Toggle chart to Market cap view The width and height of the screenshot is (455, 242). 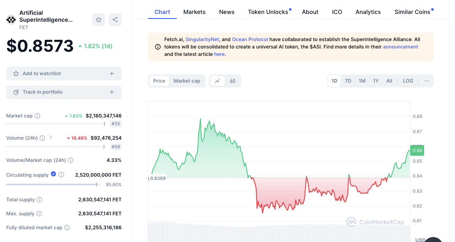(187, 81)
